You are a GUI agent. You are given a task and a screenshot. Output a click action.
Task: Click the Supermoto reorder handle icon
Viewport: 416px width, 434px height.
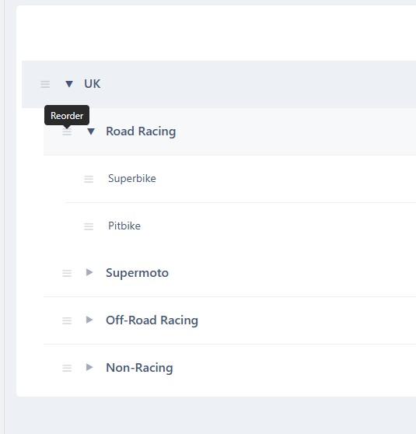pos(67,274)
